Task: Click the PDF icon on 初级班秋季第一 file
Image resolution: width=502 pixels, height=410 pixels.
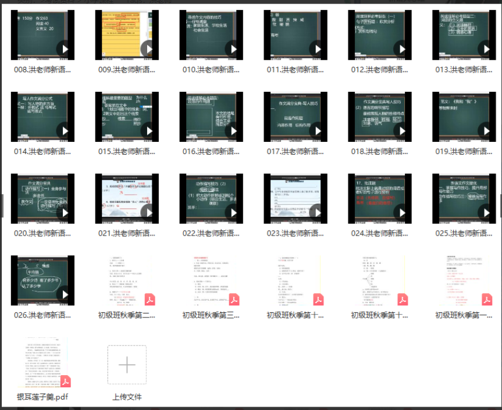Action: (x=487, y=300)
